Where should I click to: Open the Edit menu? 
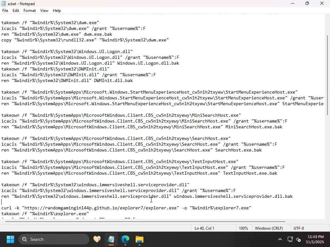tap(16, 11)
